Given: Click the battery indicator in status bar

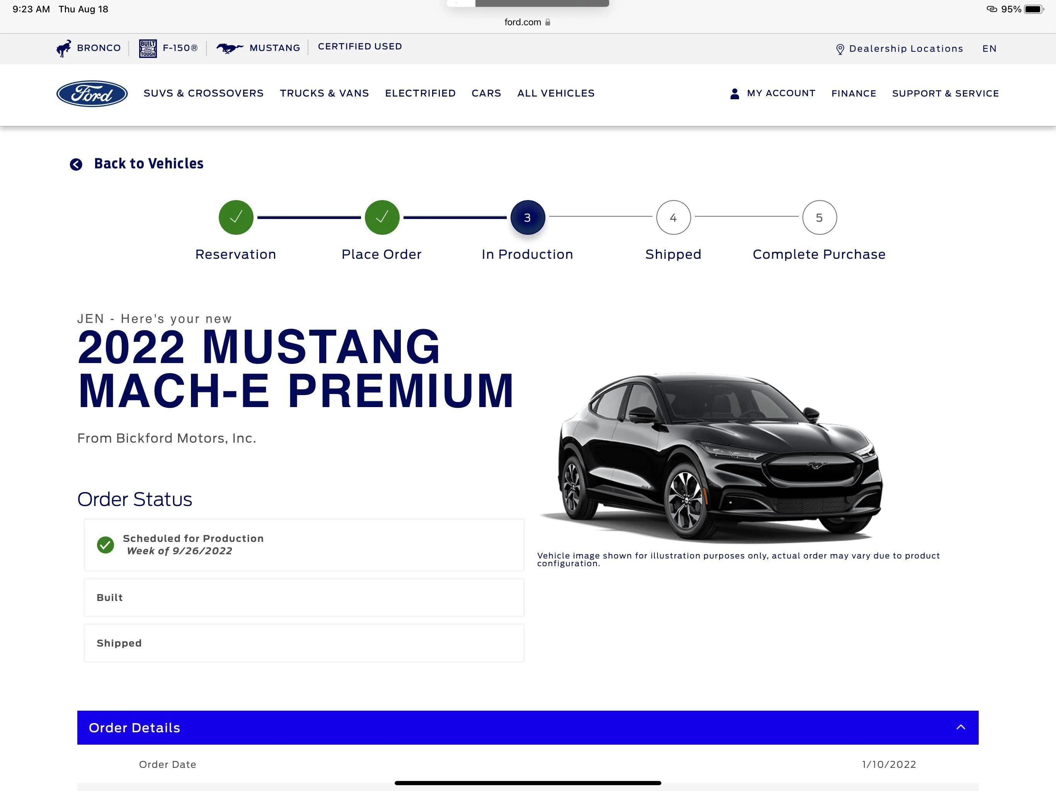Looking at the screenshot, I should [x=1034, y=9].
